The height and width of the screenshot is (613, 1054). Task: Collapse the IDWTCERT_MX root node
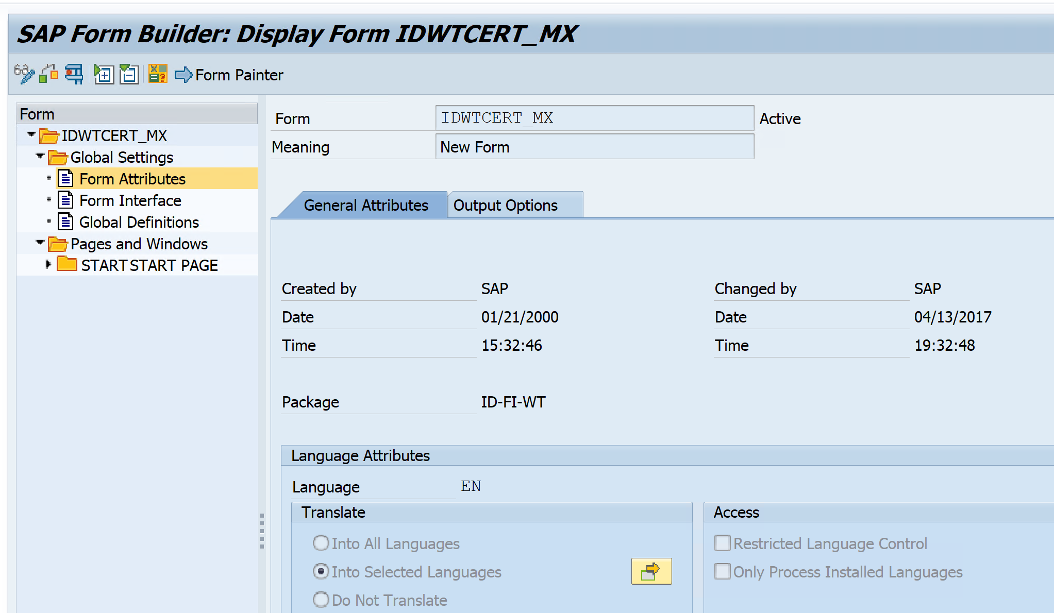(31, 134)
